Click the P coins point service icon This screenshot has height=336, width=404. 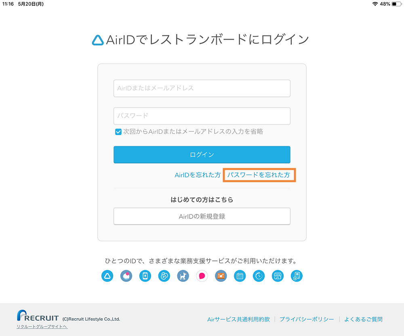[x=164, y=276]
